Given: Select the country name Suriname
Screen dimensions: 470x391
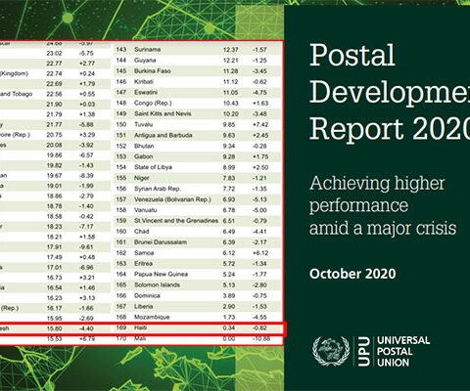Looking at the screenshot, I should tap(148, 50).
